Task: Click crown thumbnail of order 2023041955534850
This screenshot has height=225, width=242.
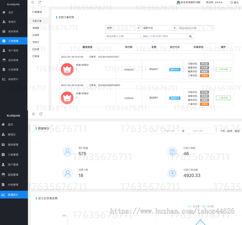Action: coord(67,98)
